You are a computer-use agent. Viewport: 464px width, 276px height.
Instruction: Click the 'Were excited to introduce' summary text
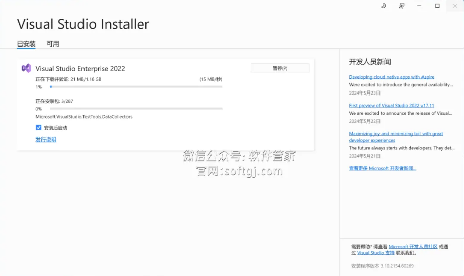(x=401, y=85)
